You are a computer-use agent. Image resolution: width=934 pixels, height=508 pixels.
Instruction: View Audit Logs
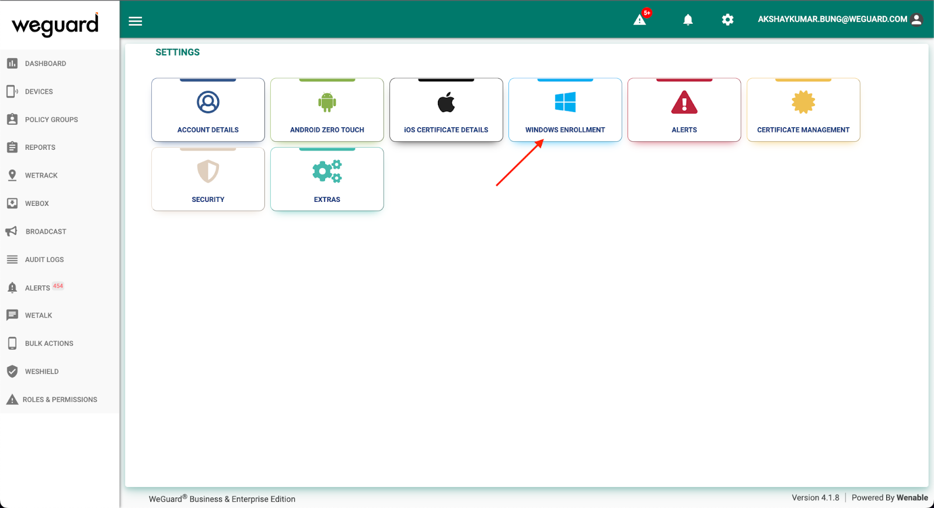(x=44, y=260)
